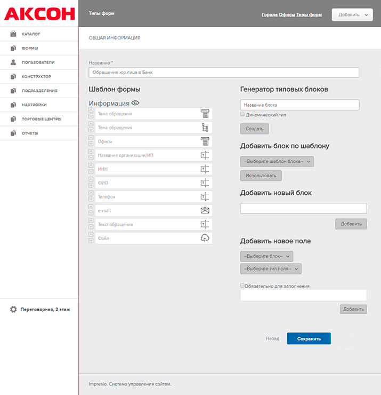Click the gear icon beside Переговорная, 2 этаж
Image resolution: width=381 pixels, height=395 pixels.
13,309
